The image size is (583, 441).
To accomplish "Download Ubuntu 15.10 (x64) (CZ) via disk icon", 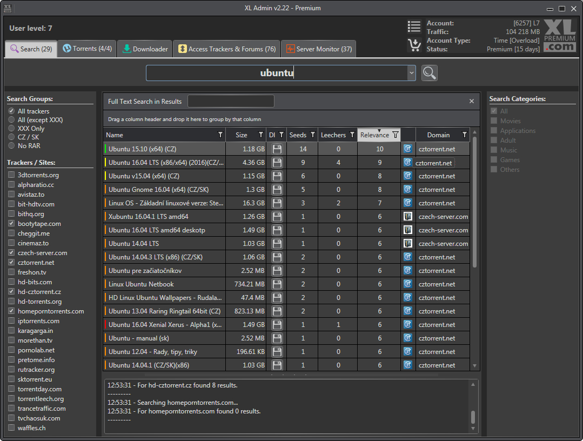I will pos(277,149).
